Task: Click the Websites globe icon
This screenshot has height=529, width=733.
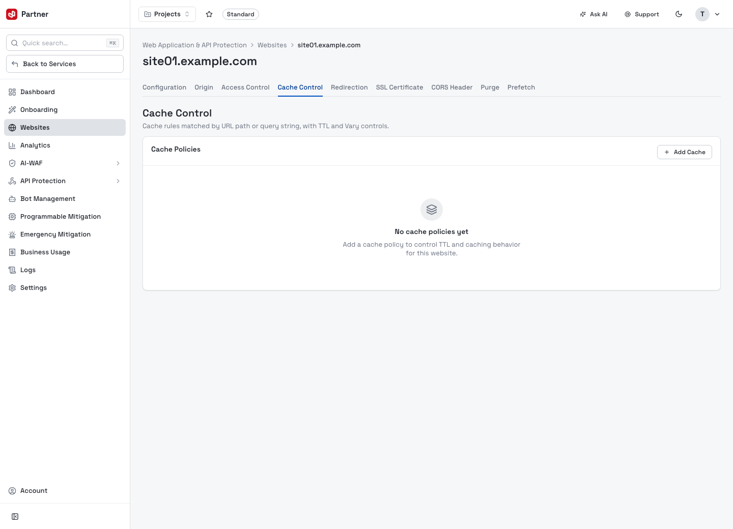Action: click(x=12, y=128)
